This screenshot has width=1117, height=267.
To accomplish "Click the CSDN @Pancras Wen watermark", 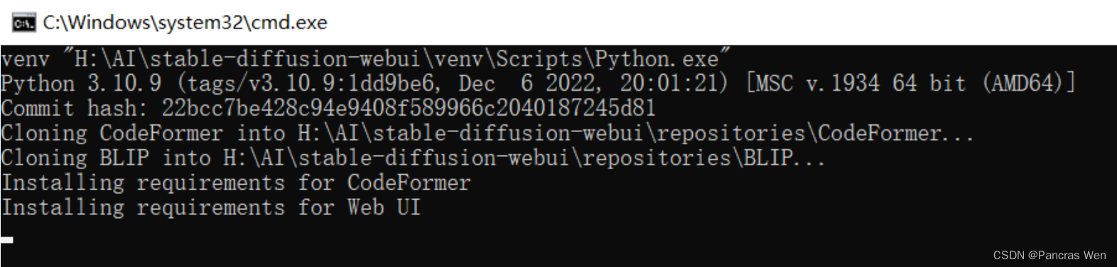I will click(1049, 255).
